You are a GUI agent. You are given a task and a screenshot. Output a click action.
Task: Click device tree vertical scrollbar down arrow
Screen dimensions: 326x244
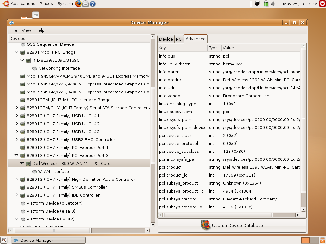coord(153,225)
